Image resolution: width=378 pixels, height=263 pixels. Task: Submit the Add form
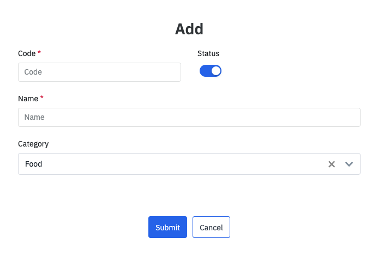167,227
